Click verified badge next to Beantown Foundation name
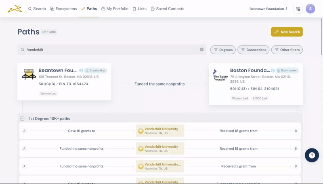The image size is (323, 184). [x=81, y=70]
